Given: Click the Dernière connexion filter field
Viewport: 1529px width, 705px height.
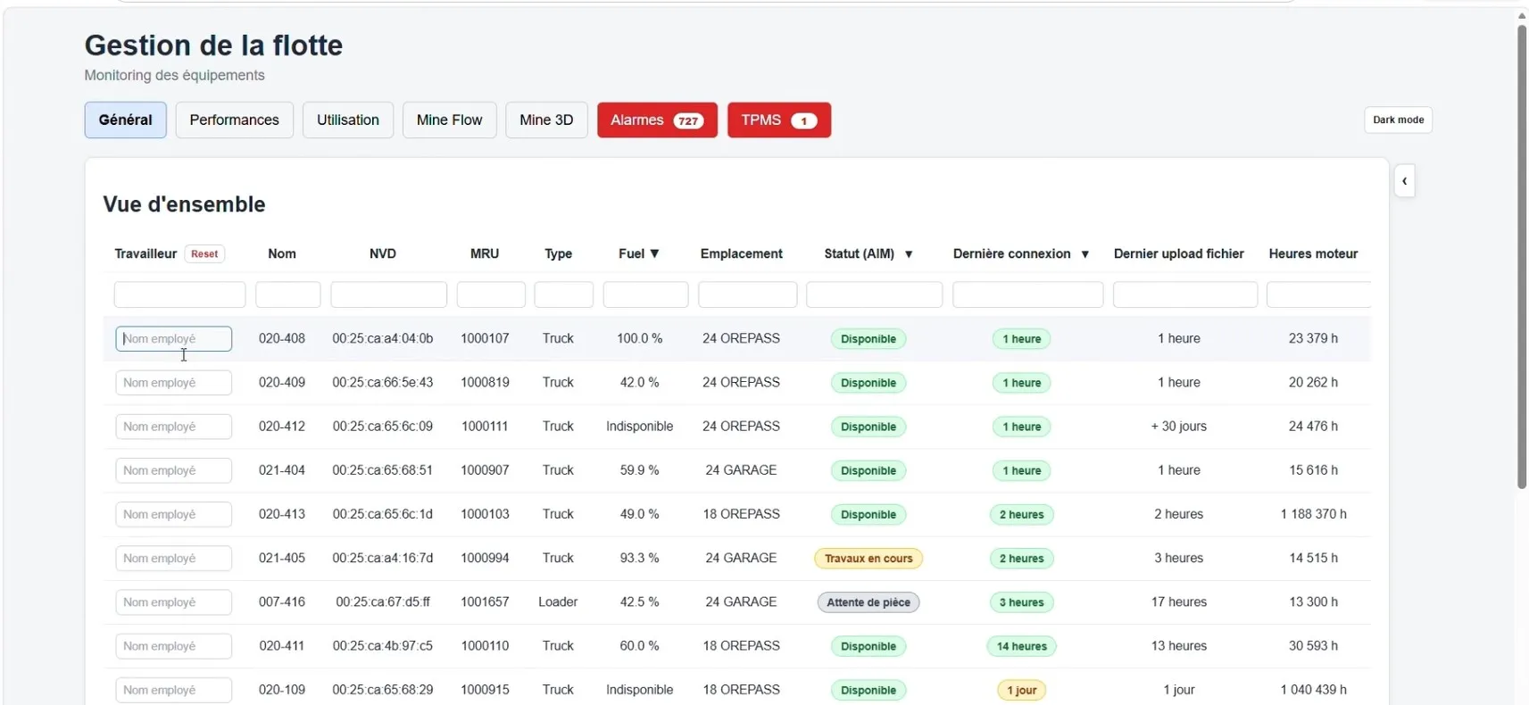Looking at the screenshot, I should [x=1027, y=294].
